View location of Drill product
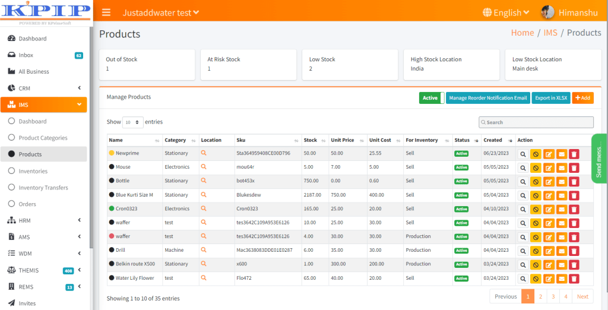Viewport: 608px width, 310px height. click(204, 250)
